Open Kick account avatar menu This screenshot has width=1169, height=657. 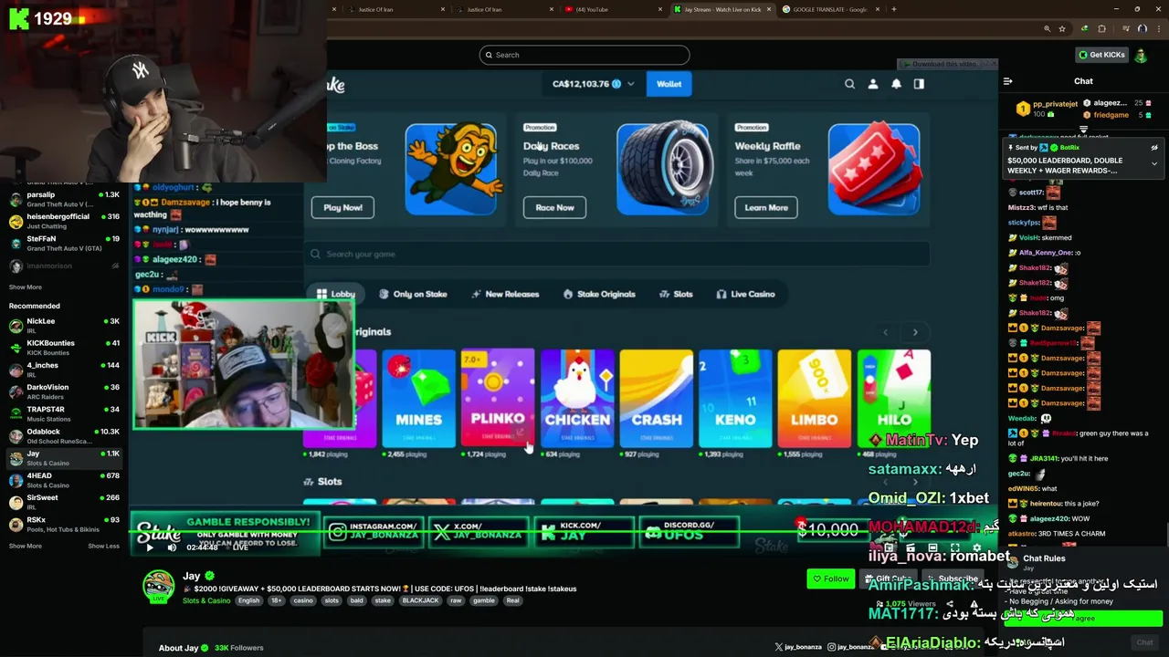tap(1141, 55)
